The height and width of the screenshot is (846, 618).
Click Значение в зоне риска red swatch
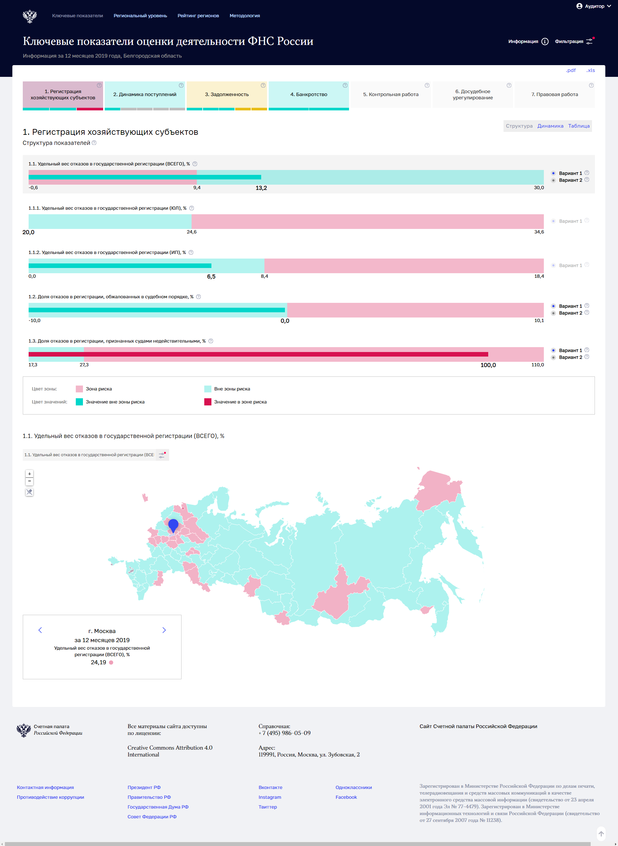click(208, 402)
